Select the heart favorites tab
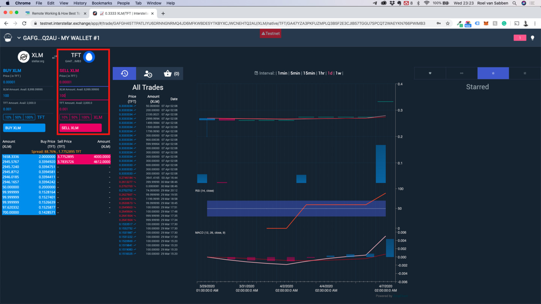The image size is (541, 304). tap(430, 73)
